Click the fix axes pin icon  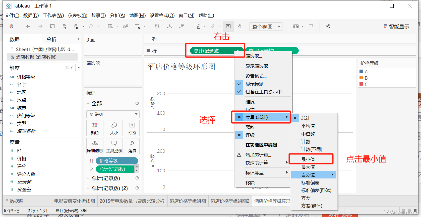coord(240,26)
